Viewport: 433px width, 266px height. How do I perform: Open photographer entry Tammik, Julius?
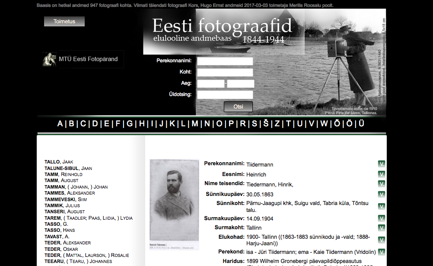[62, 205]
